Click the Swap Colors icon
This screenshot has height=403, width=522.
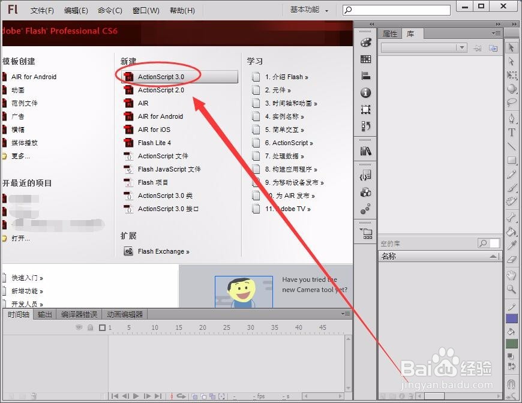click(511, 366)
